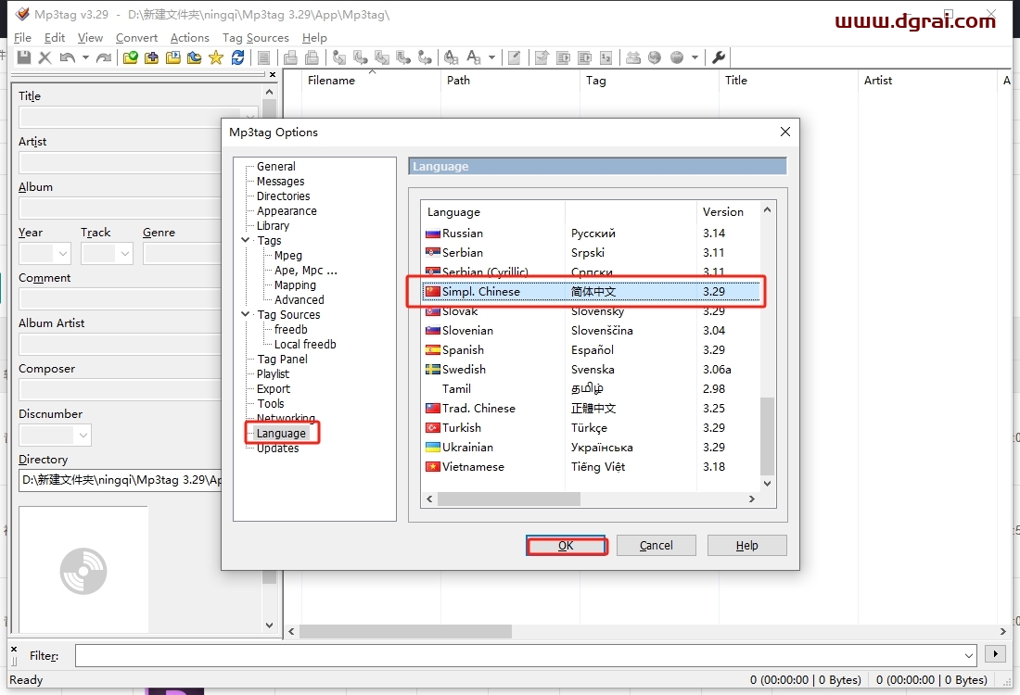
Task: Click the '1 2' auto-numbering icon
Action: tap(606, 57)
